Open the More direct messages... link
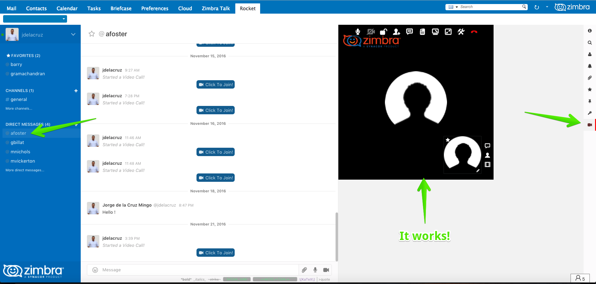The image size is (596, 284). coord(25,170)
